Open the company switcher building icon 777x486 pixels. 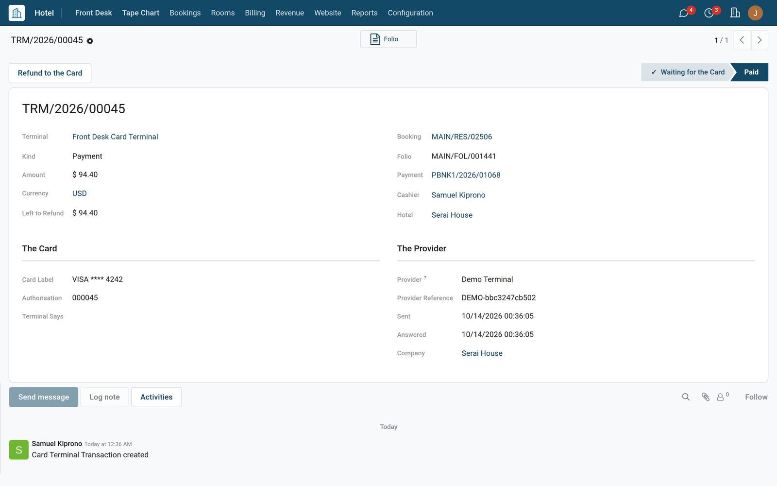735,13
